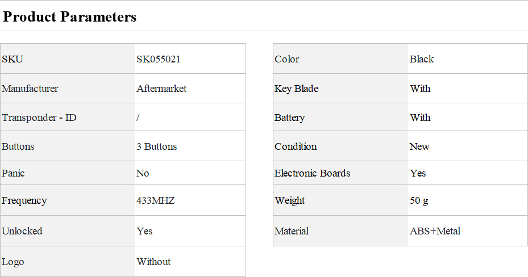Select the SKU value SK055021
This screenshot has width=528, height=277.
[159, 59]
